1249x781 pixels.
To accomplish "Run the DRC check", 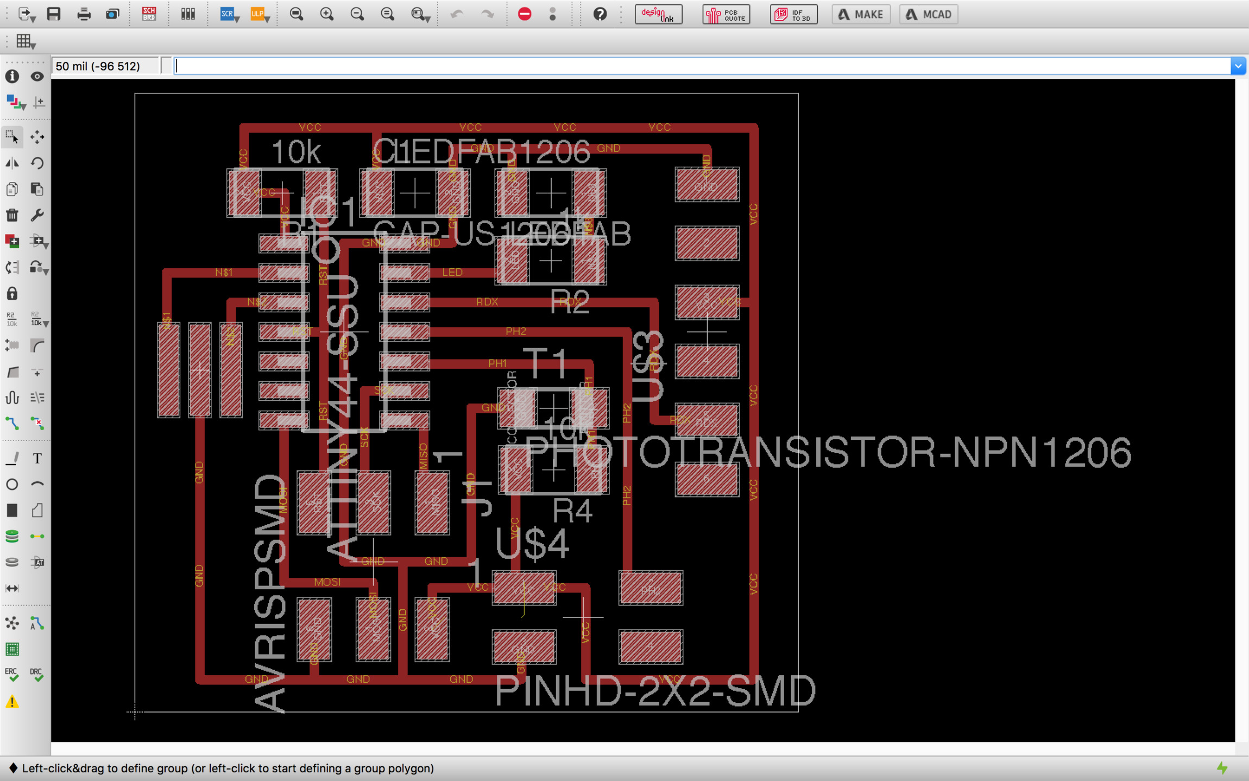I will pyautogui.click(x=37, y=675).
